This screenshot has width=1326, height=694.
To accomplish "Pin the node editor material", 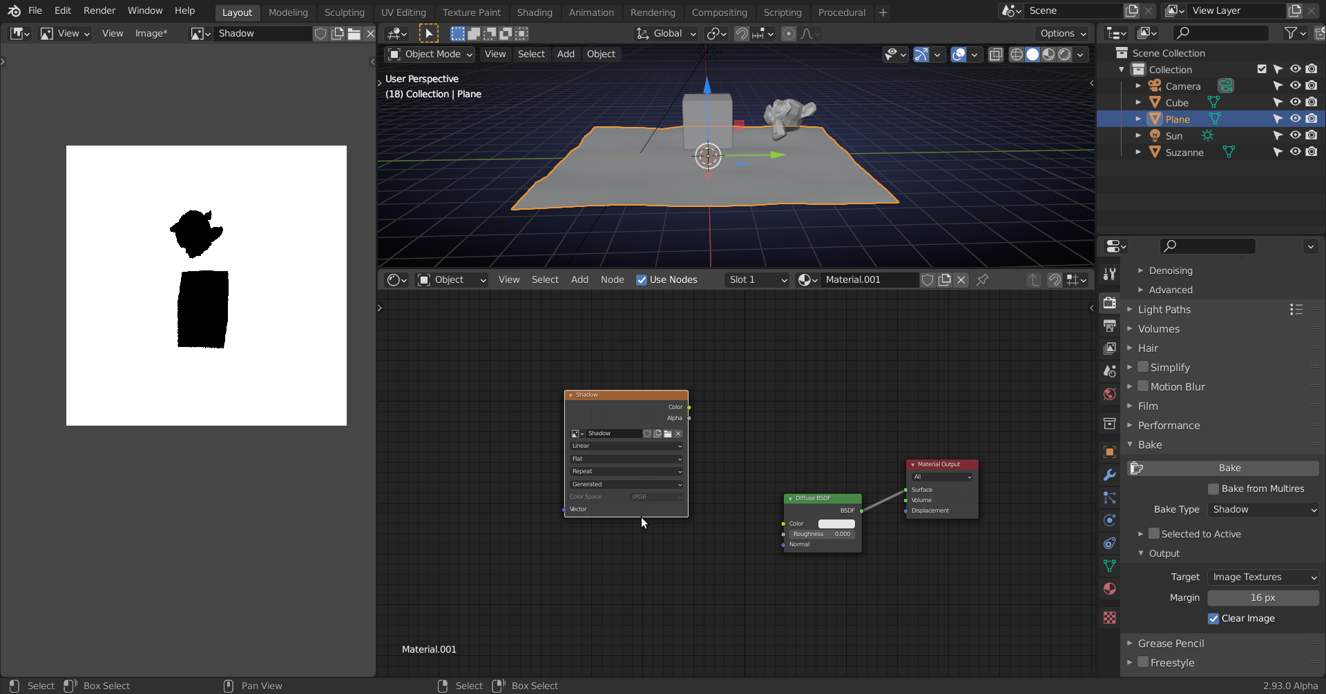I will tap(982, 279).
